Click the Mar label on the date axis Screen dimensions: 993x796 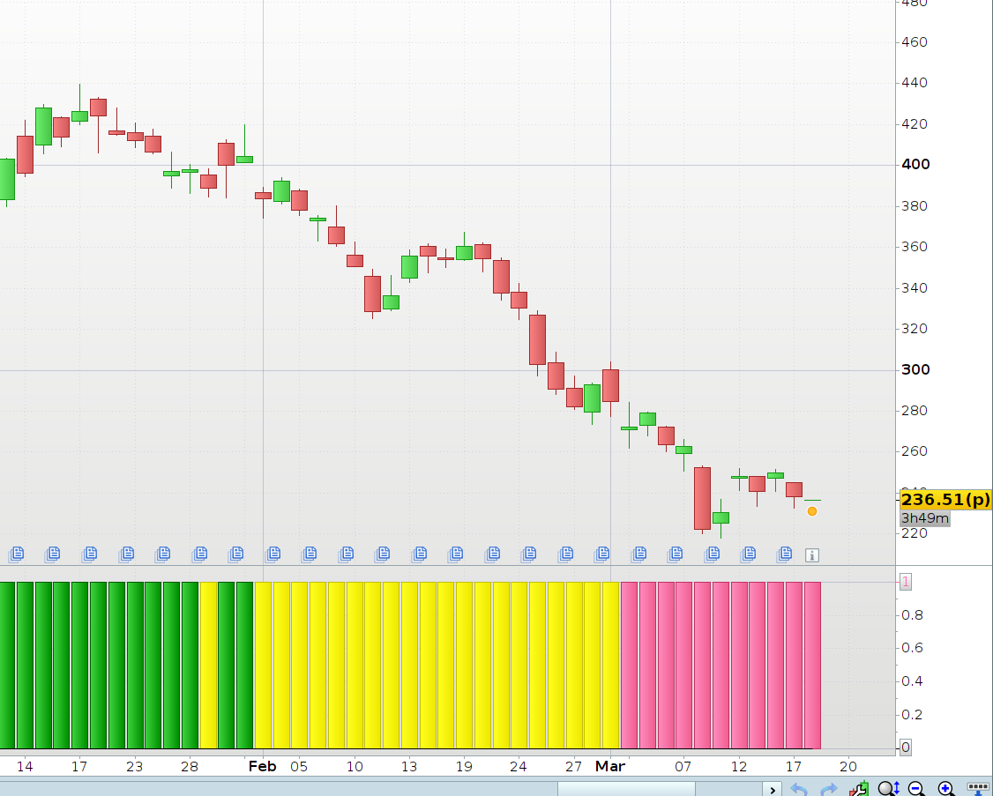610,766
